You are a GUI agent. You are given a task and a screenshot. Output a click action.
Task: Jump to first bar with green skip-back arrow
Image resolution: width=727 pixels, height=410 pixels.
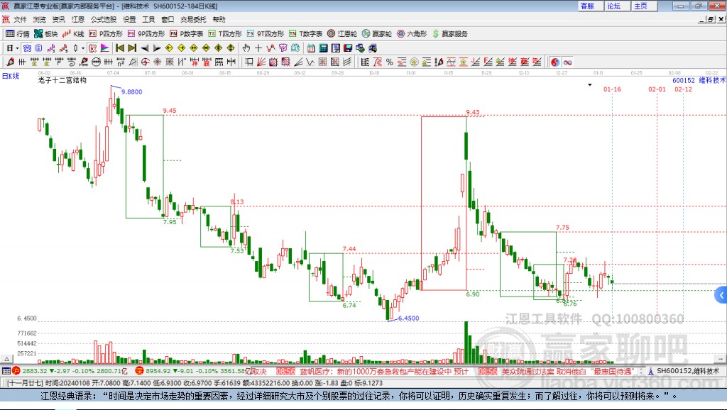(120, 48)
